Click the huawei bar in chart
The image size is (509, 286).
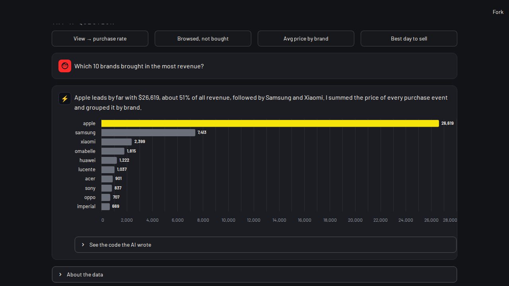click(x=109, y=160)
